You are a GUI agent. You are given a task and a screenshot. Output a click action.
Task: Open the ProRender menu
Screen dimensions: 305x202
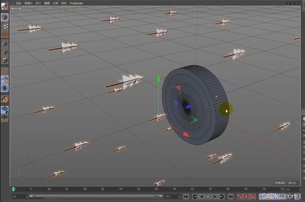(76, 3)
